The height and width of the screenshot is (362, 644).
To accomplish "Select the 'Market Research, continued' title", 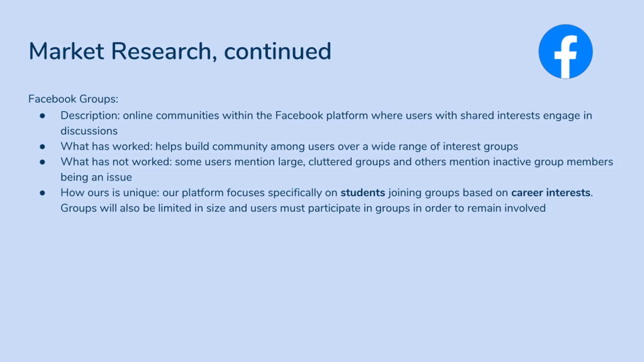I will tap(180, 51).
